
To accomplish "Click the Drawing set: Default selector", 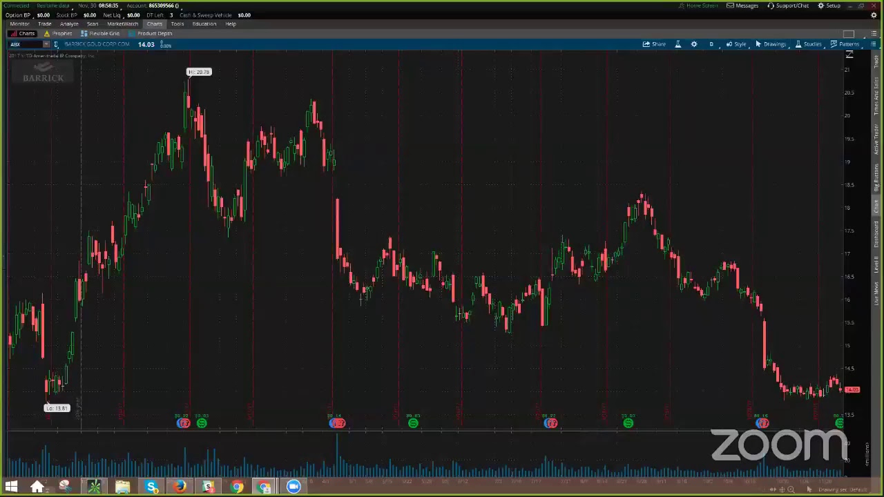I will (842, 489).
